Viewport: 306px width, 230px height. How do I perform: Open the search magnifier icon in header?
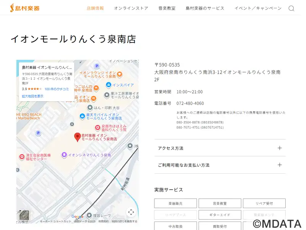coord(291,8)
